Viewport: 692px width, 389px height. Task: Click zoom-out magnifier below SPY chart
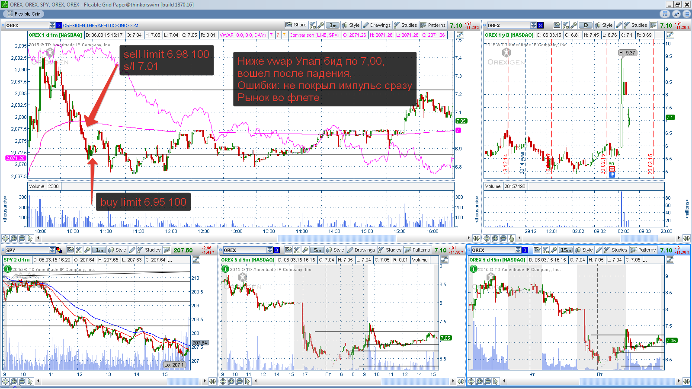tap(22, 381)
